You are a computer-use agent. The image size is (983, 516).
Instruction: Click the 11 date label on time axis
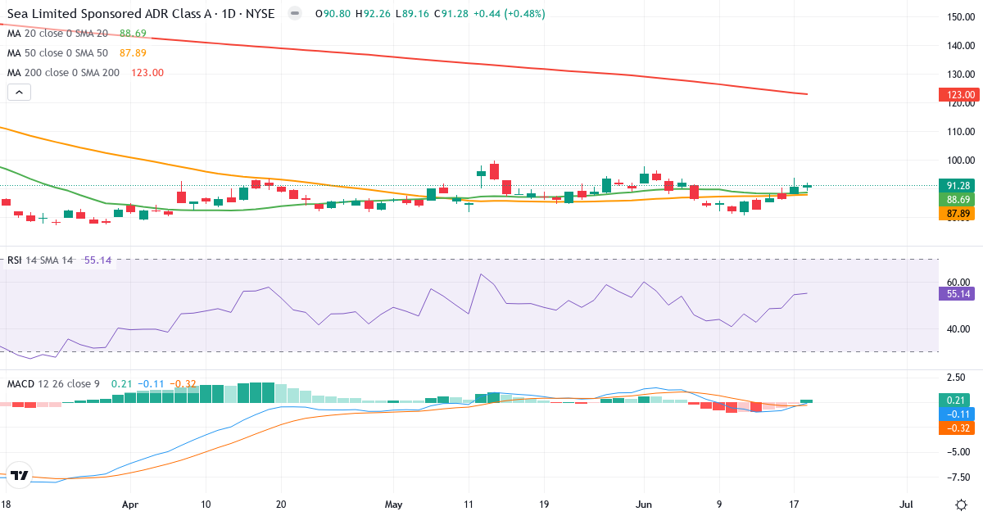[468, 505]
